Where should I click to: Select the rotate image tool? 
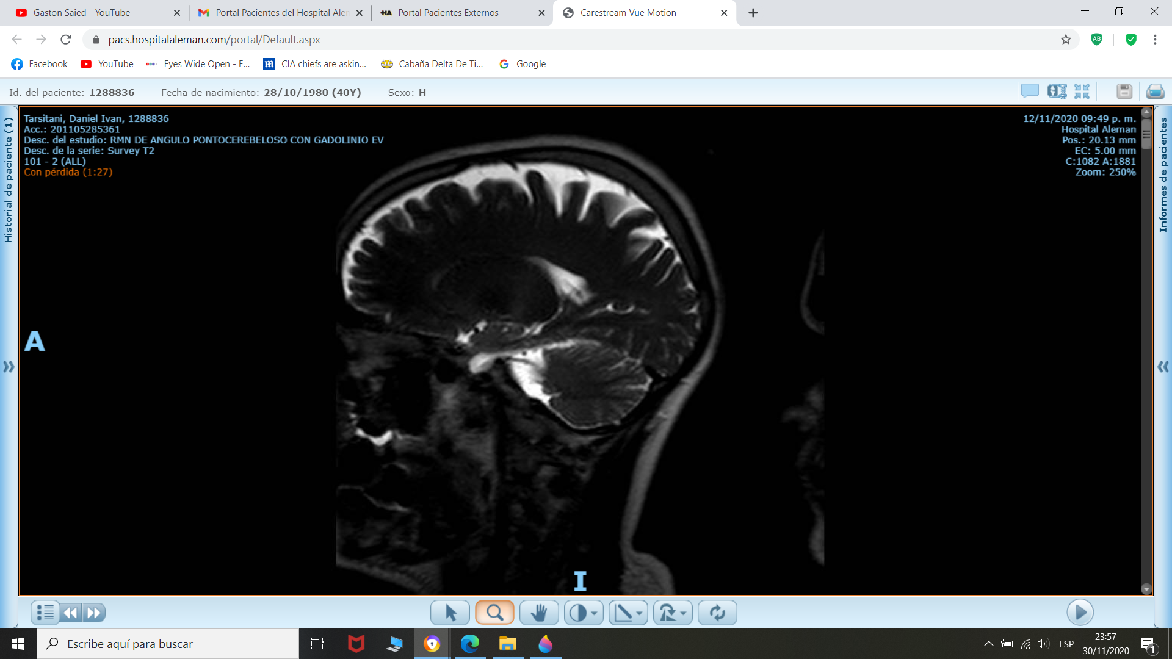[667, 613]
